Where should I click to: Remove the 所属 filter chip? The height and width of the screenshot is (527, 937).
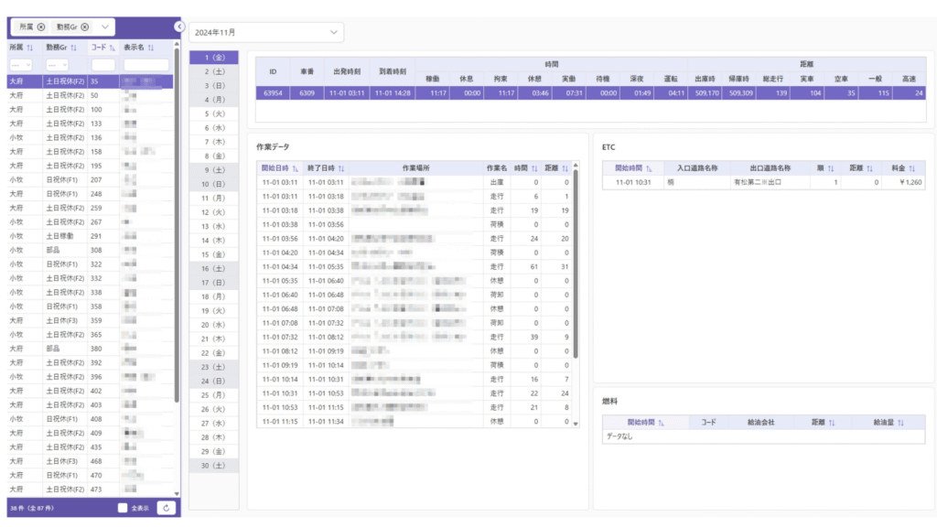coord(41,27)
